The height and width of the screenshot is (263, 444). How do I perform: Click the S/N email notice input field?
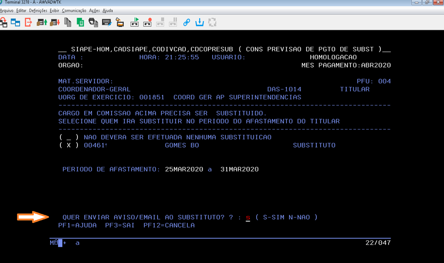click(x=248, y=217)
